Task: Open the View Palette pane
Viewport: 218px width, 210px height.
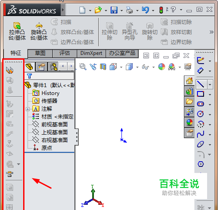Action: click(189, 112)
